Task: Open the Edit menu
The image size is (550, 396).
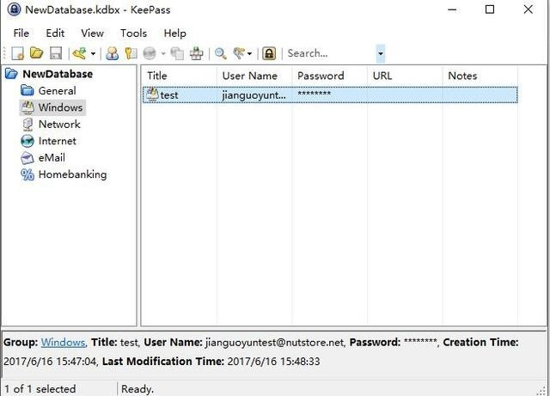Action: click(x=55, y=34)
